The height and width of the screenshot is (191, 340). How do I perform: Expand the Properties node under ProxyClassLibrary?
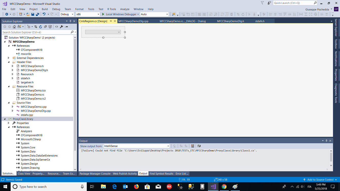pyautogui.click(x=9, y=123)
